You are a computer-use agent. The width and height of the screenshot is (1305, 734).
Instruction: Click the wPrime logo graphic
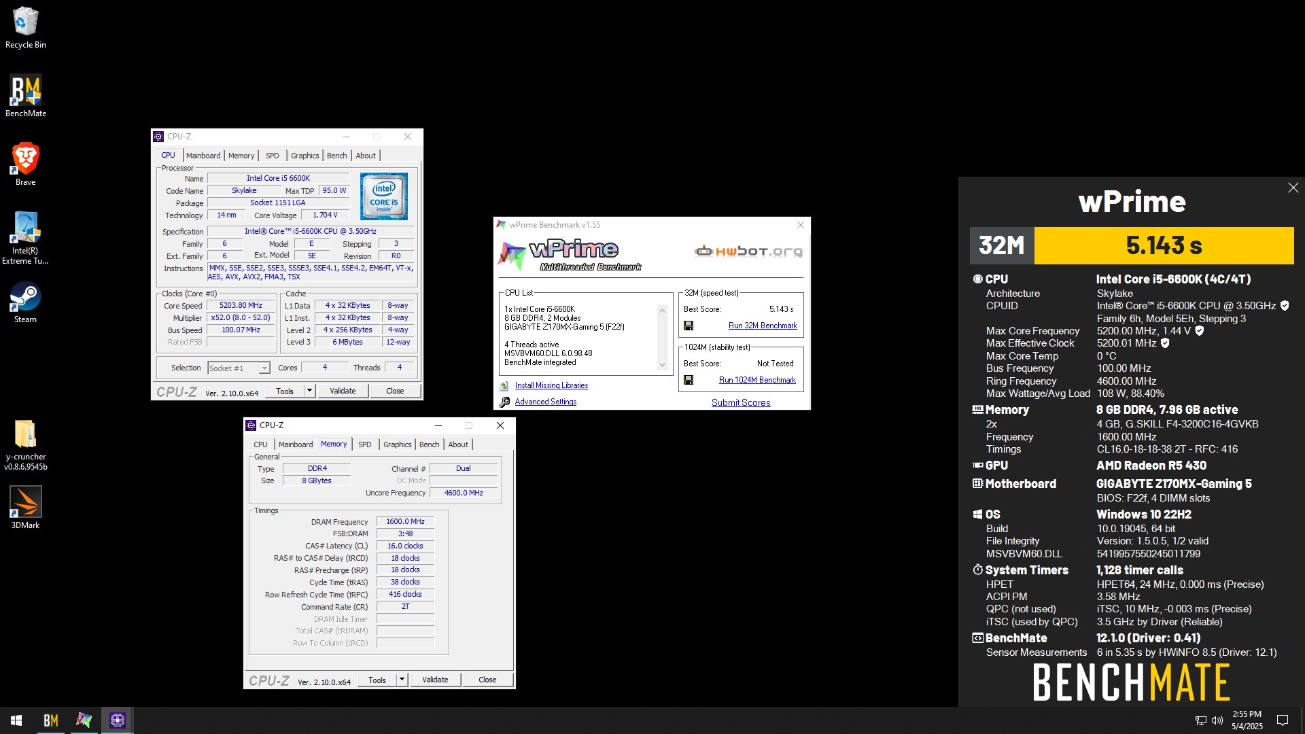570,255
